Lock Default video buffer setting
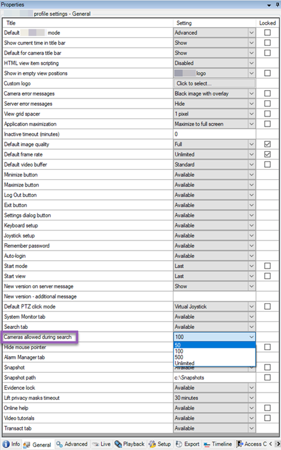Viewport: 281px width, 450px height. tap(267, 165)
